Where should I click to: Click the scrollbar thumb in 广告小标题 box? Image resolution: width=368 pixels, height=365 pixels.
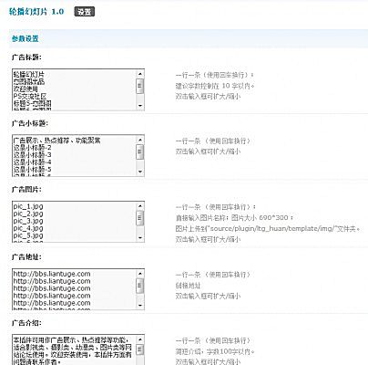click(140, 152)
